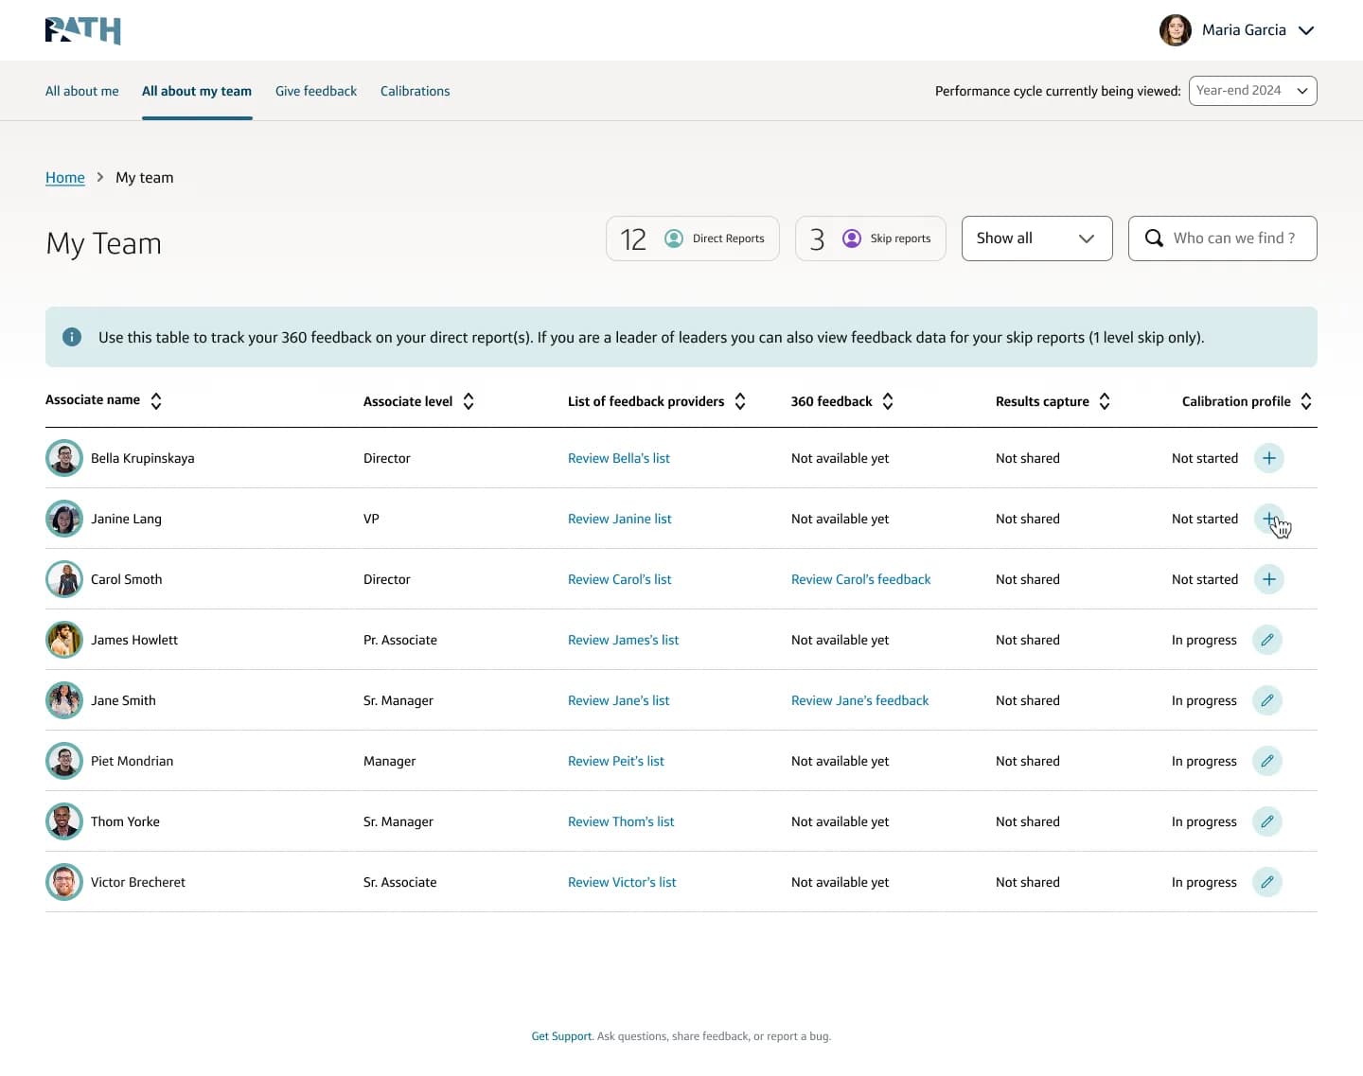This screenshot has height=1076, width=1363.
Task: Go to the Calibrations tab
Action: (415, 91)
